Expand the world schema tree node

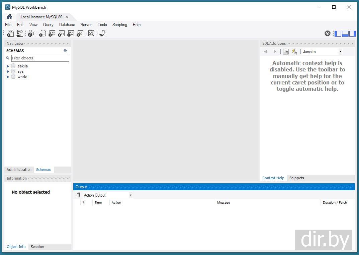[x=8, y=77]
